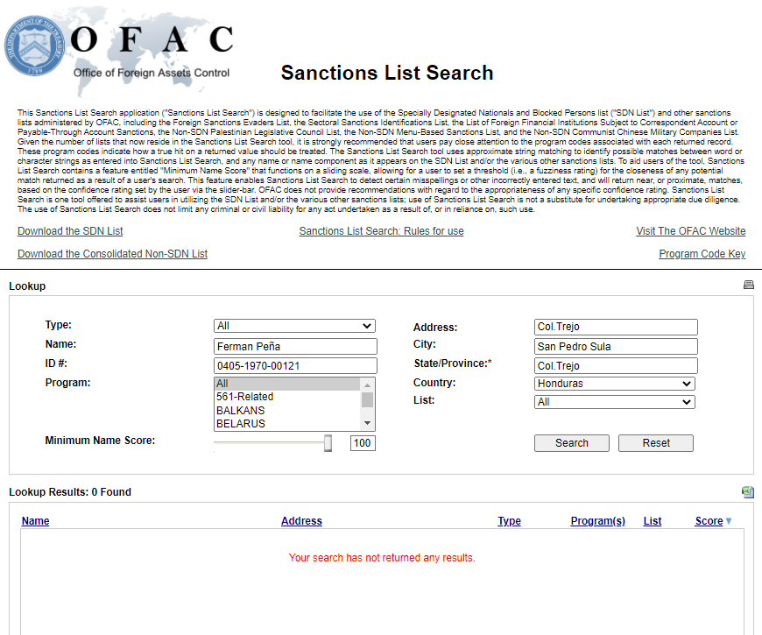This screenshot has width=762, height=635.
Task: Click the Minimum Name Score slider handle
Action: [x=328, y=443]
